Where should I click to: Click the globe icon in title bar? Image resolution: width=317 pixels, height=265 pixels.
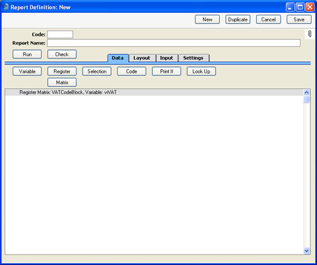click(x=6, y=7)
